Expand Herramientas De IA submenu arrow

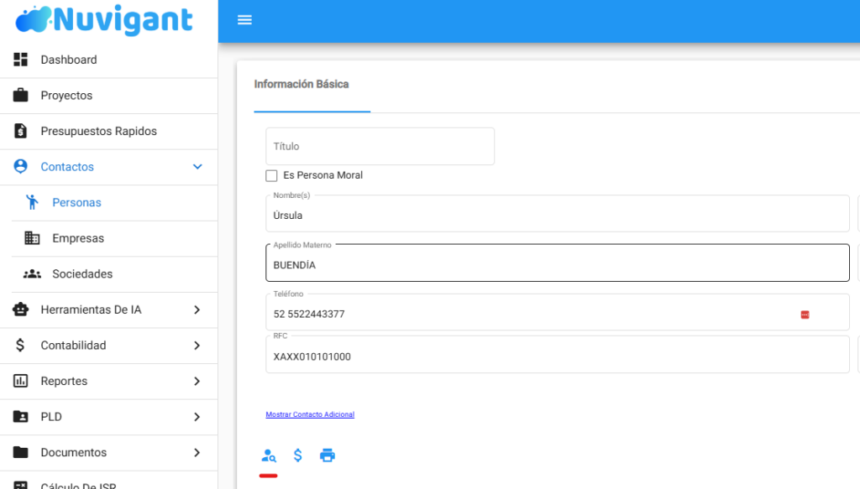tap(197, 310)
